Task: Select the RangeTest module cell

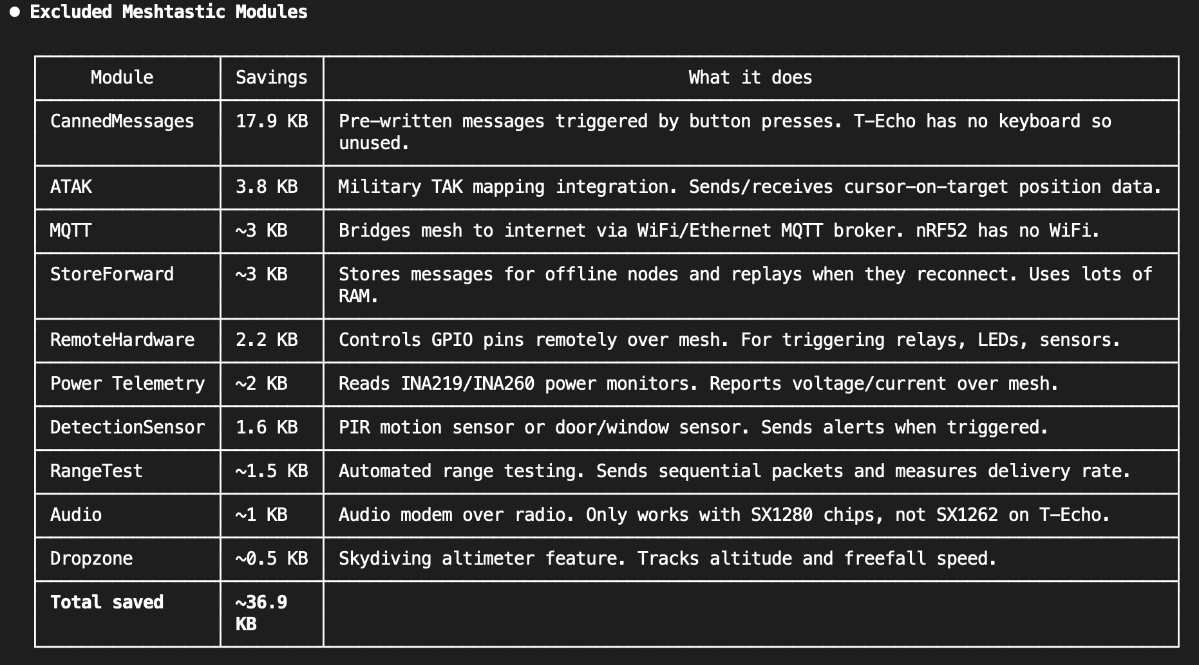Action: tap(96, 471)
